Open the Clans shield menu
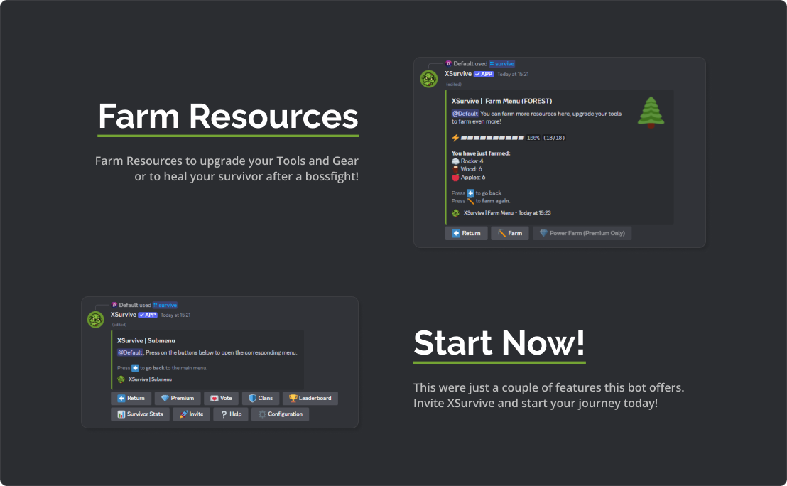Screen dimensions: 787x486 point(260,399)
